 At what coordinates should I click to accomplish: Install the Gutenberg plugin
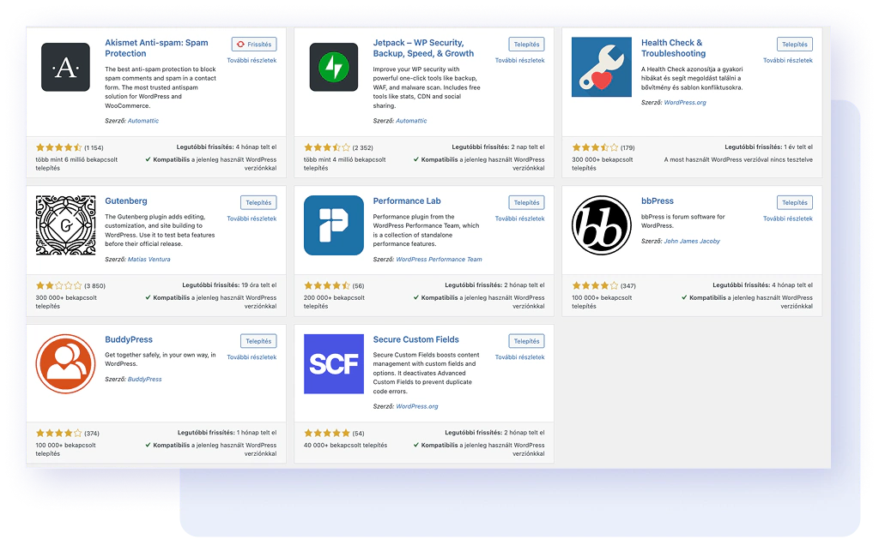[x=258, y=203]
